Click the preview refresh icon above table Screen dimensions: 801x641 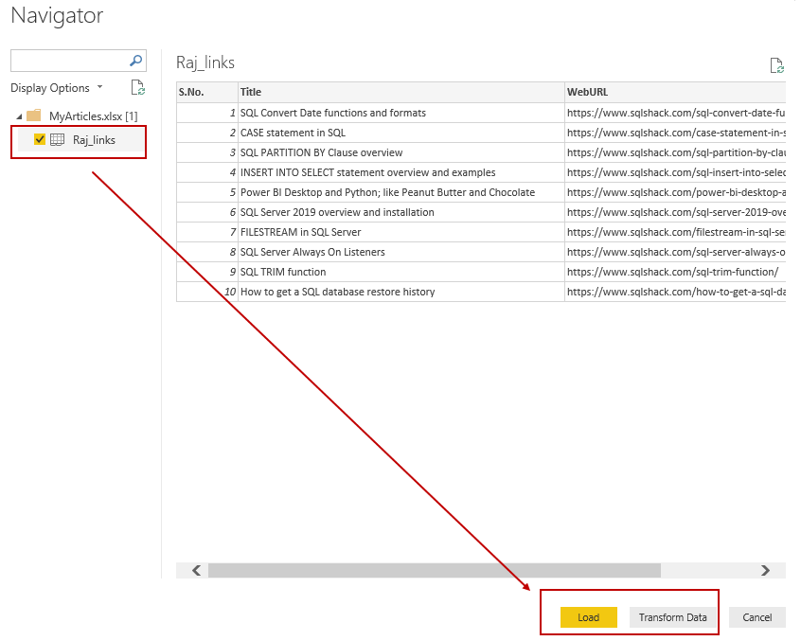[776, 65]
